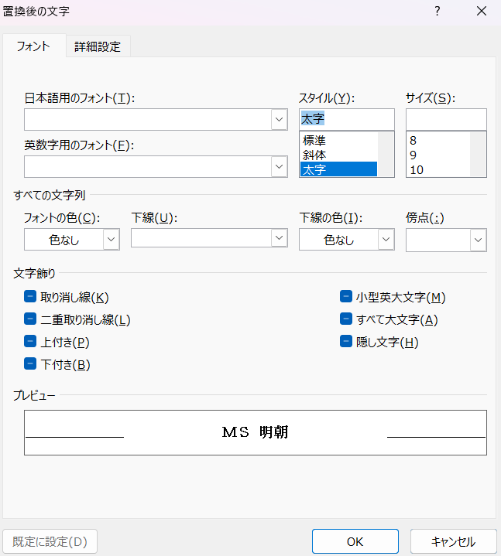The width and height of the screenshot is (501, 556).
Task: Toggle 取り消し線(K) checkbox
Action: click(30, 296)
